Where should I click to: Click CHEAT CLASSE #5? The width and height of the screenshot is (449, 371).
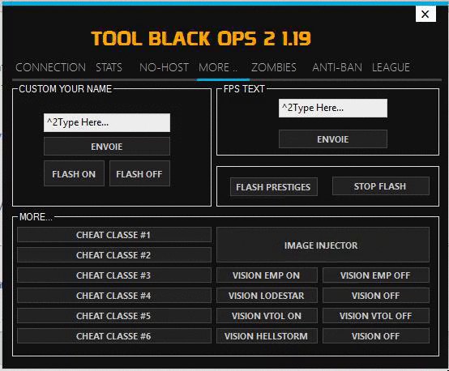click(114, 316)
